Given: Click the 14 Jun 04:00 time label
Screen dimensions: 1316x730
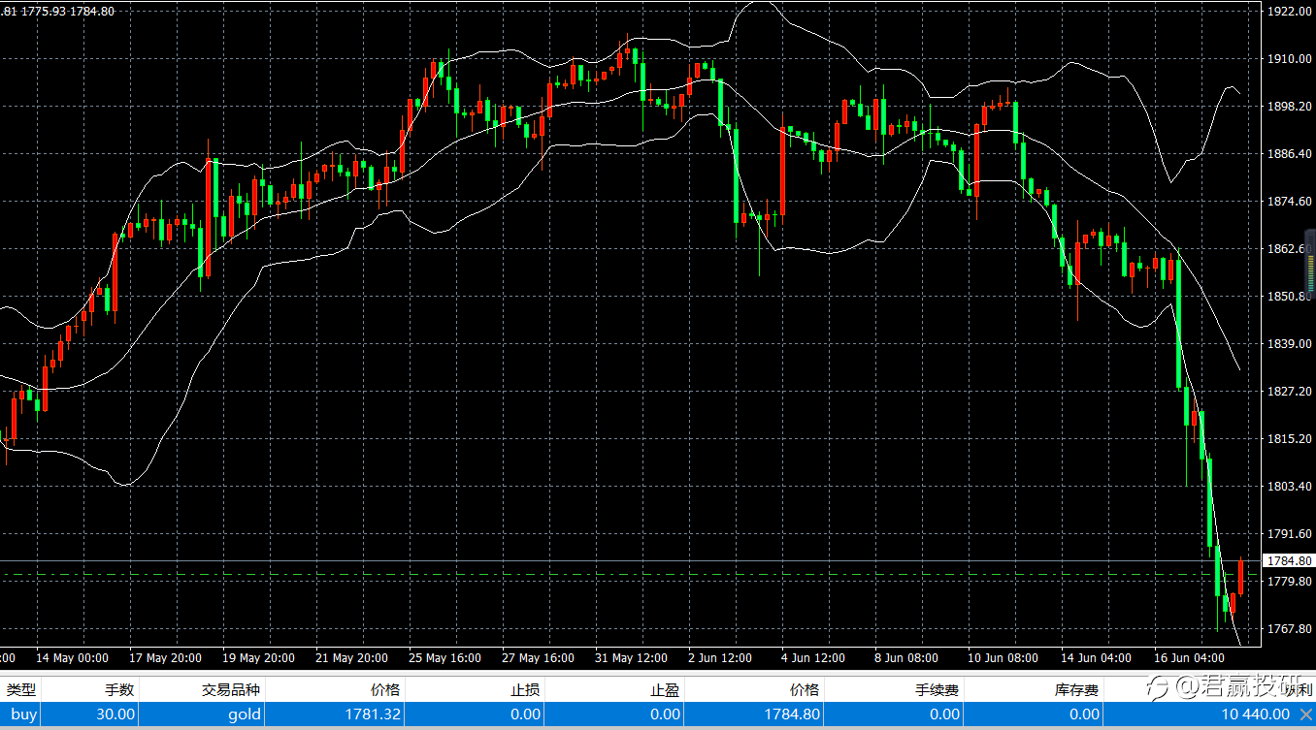Looking at the screenshot, I should point(1097,658).
